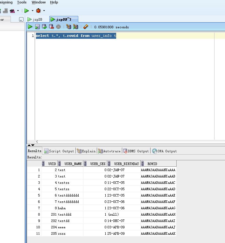The image size is (225, 243).
Task: Click the row number 11 header cell
Action: [x=34, y=233]
